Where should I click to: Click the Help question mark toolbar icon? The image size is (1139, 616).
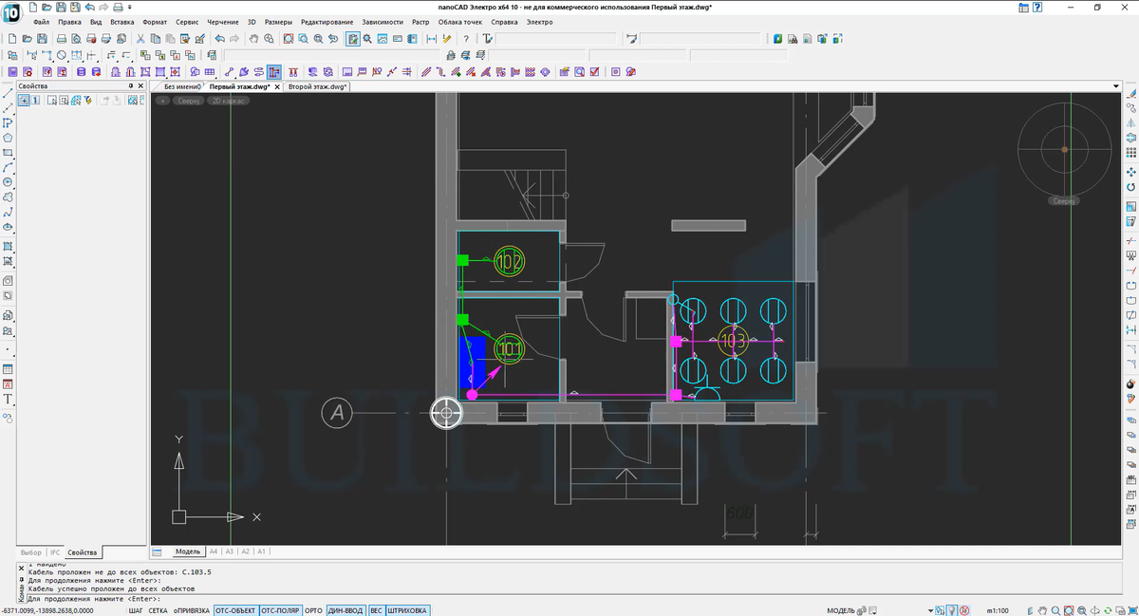(x=466, y=39)
